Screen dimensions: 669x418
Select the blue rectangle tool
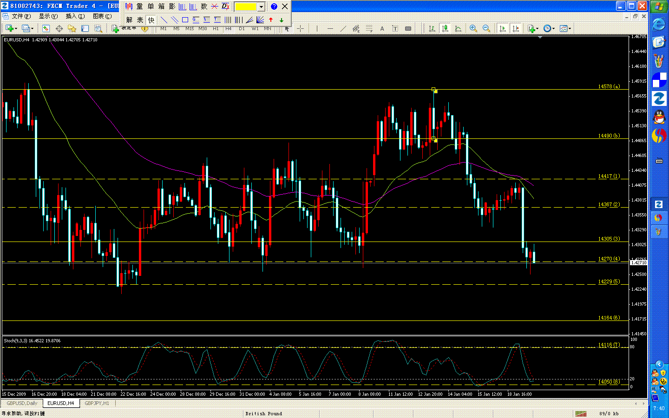185,20
